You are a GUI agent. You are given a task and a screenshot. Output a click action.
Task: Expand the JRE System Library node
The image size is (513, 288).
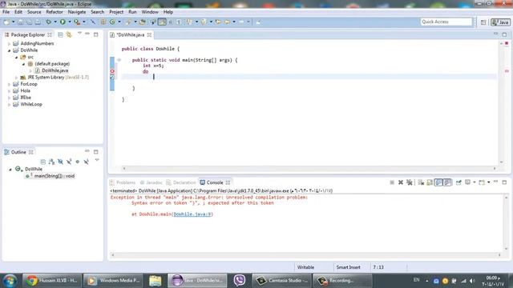(16, 78)
